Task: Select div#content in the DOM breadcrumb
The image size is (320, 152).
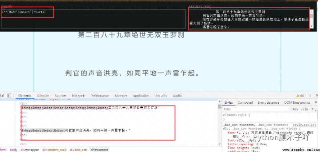Action: point(99,150)
